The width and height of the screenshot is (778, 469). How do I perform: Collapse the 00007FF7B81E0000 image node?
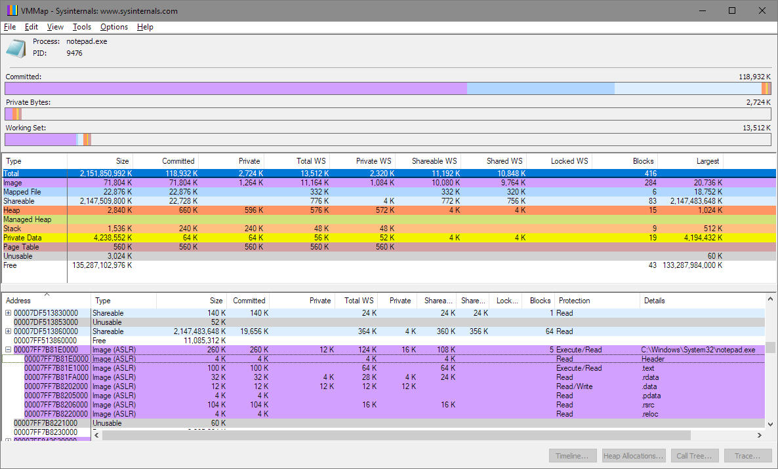coord(8,350)
